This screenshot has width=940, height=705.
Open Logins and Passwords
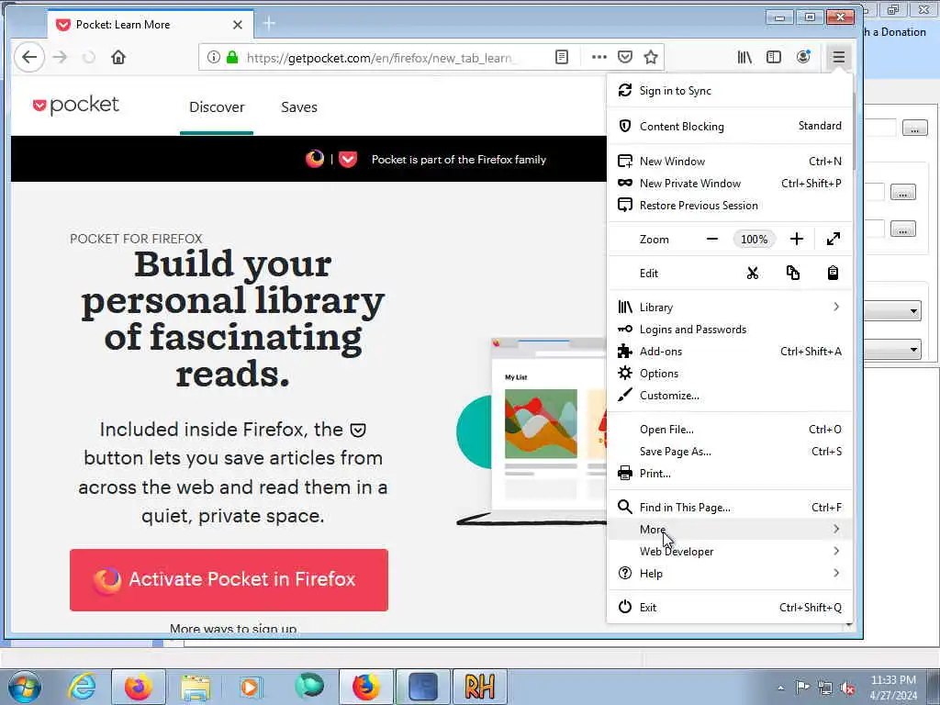click(x=729, y=330)
